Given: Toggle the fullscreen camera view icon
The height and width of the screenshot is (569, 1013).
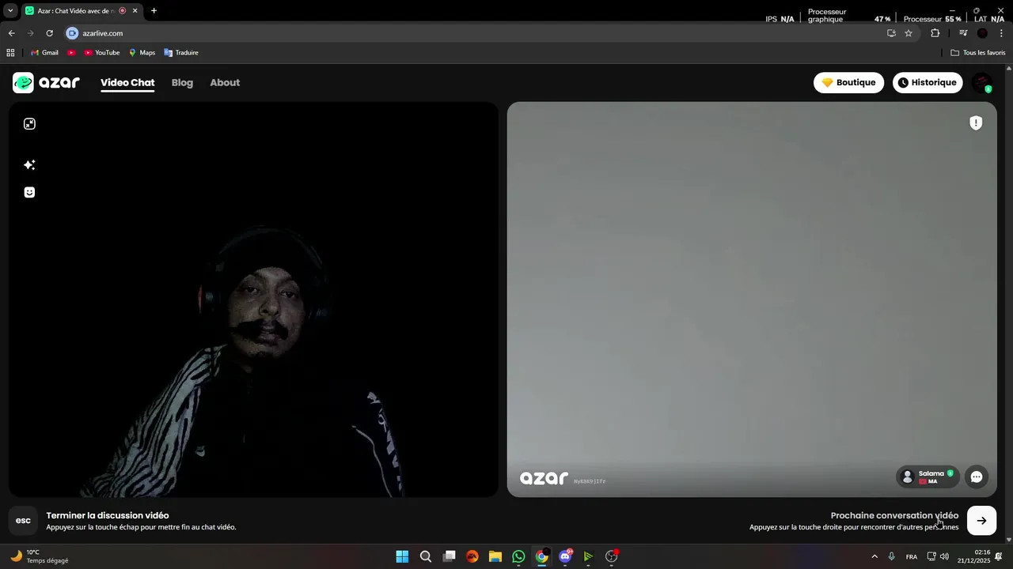Looking at the screenshot, I should tap(29, 124).
